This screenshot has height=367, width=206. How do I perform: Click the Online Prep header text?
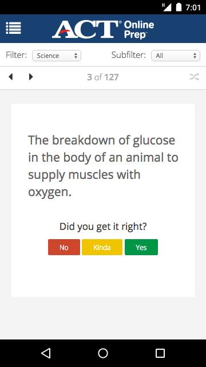(x=139, y=29)
